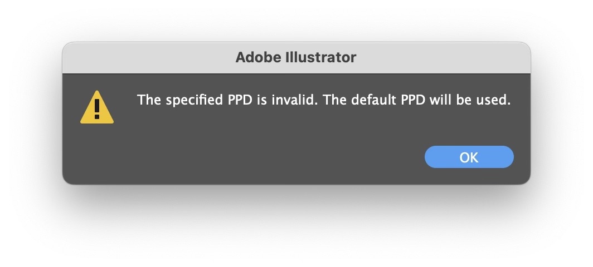Viewport: 593px width, 267px height.
Task: Click the word "Illustrator" in the title
Action: 323,57
